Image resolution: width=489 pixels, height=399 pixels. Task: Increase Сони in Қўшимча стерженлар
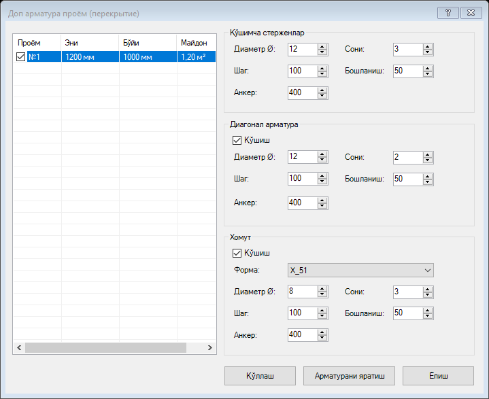[x=428, y=46]
